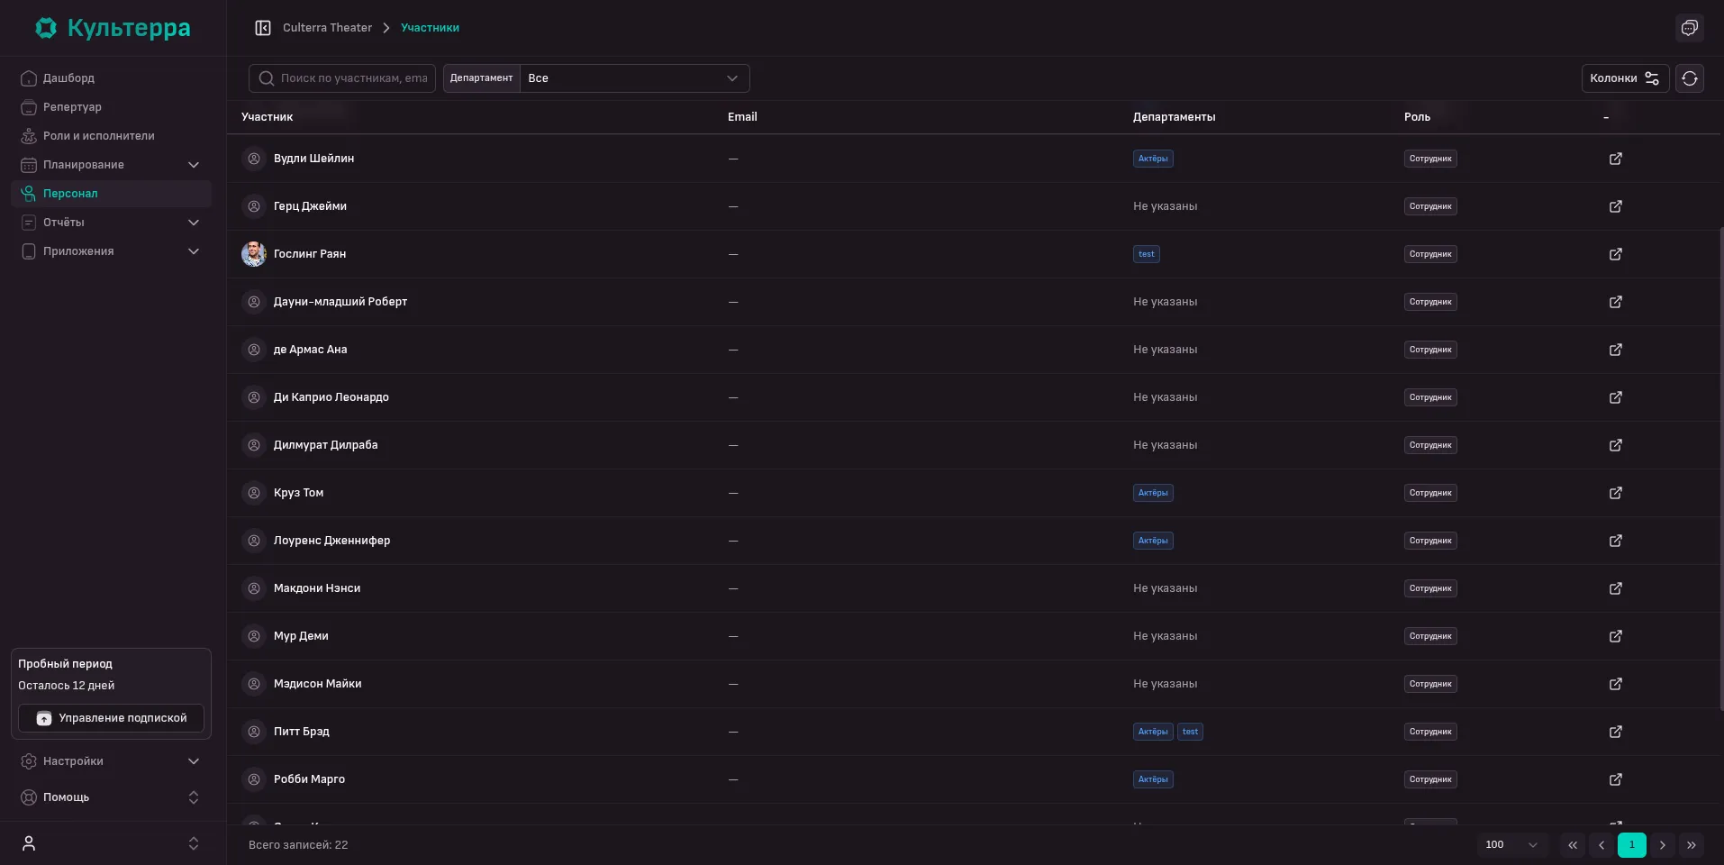Viewport: 1724px width, 865px height.
Task: Click Участники breadcrumb
Action: click(430, 28)
